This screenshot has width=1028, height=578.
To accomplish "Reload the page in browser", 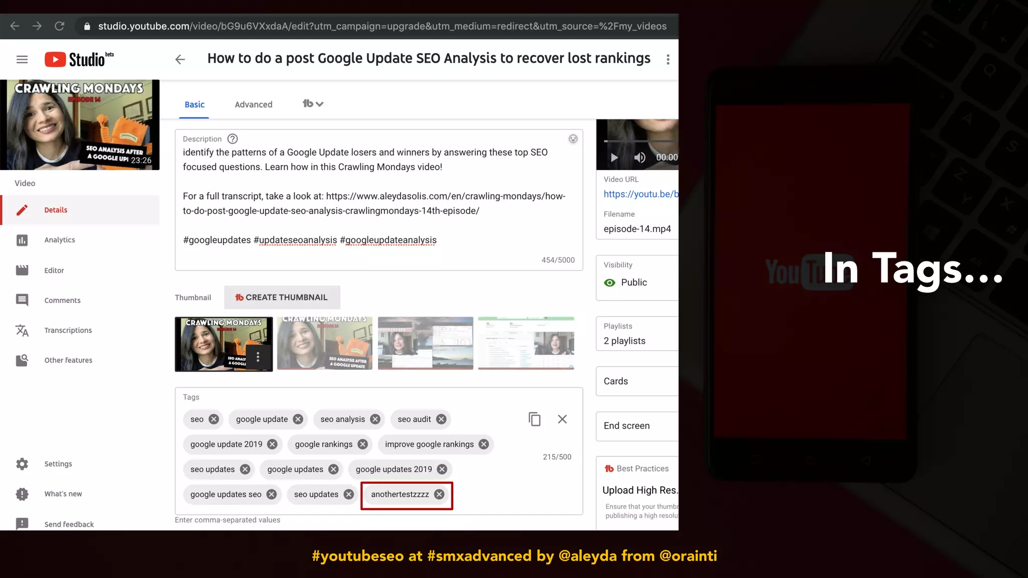I will tap(59, 26).
